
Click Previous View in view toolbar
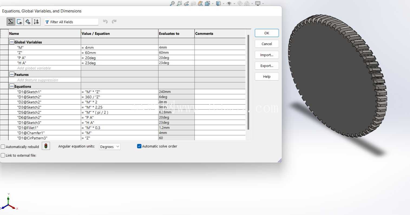pos(186,4)
